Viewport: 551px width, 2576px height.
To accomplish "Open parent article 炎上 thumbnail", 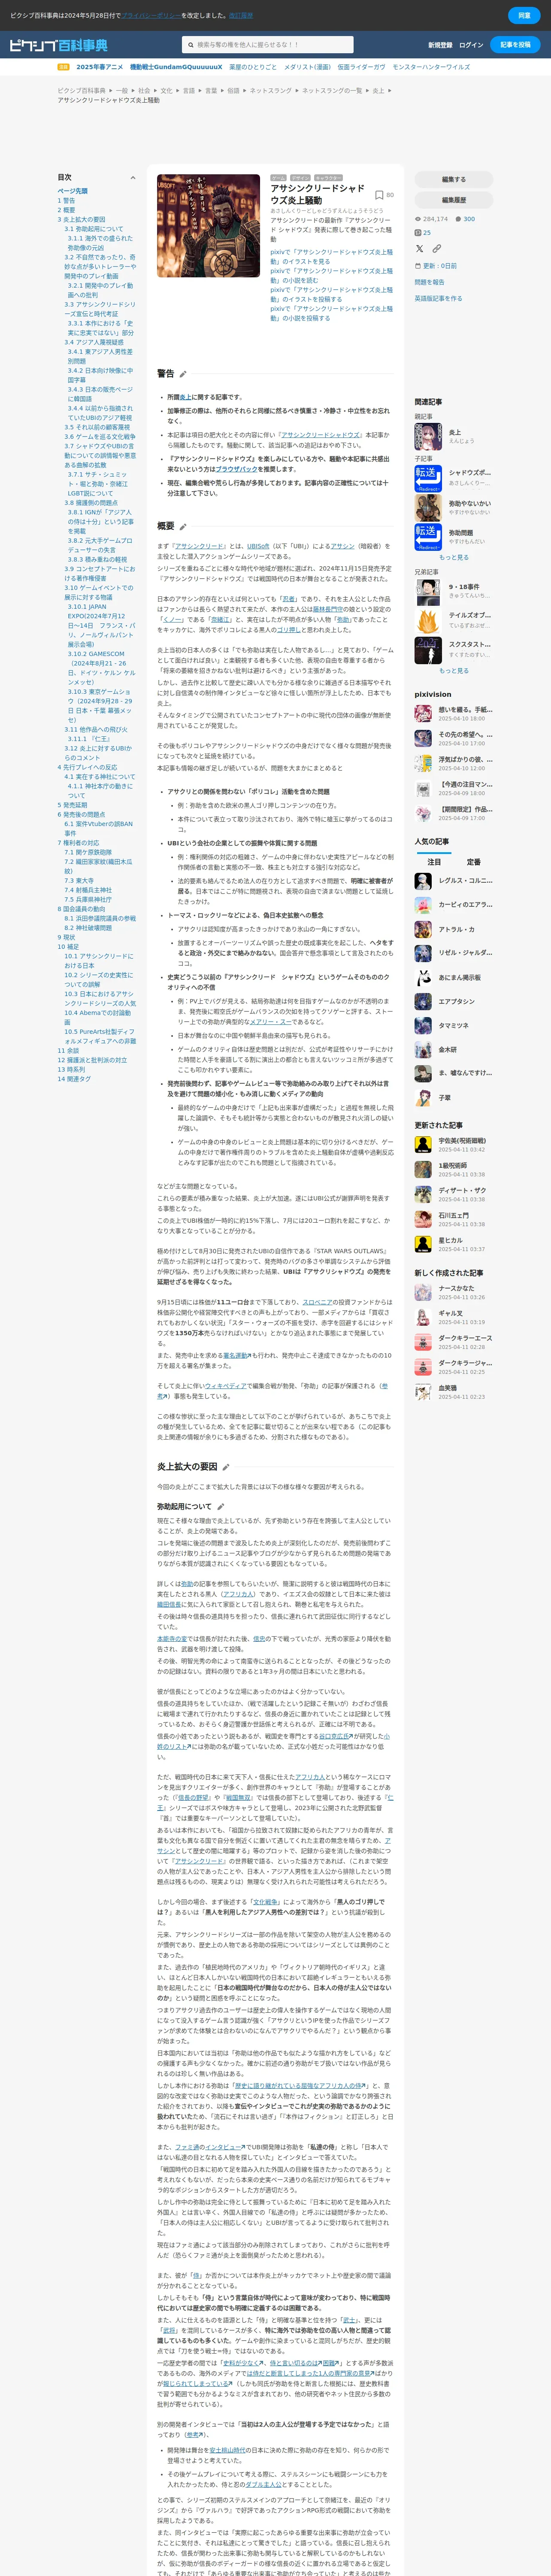I will click(428, 436).
